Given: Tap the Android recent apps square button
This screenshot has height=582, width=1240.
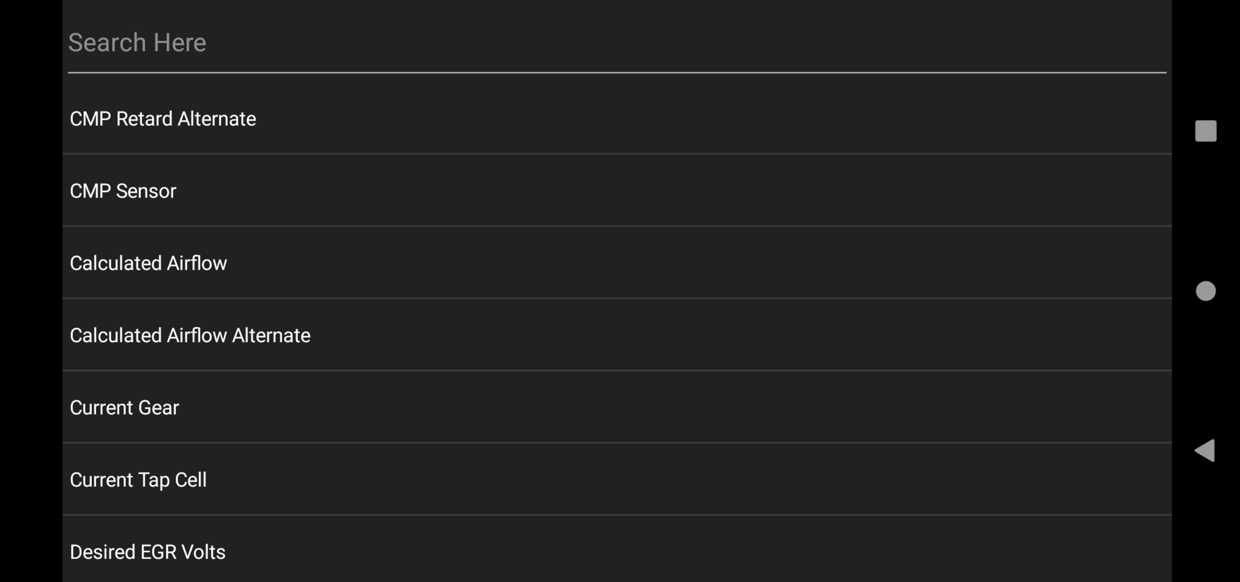Looking at the screenshot, I should 1205,131.
